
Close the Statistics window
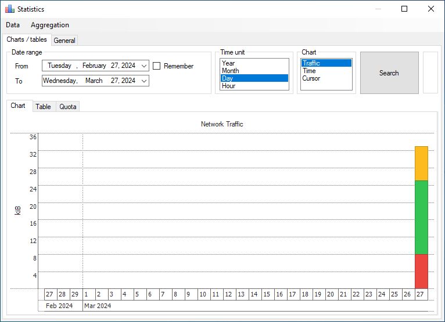click(x=431, y=9)
